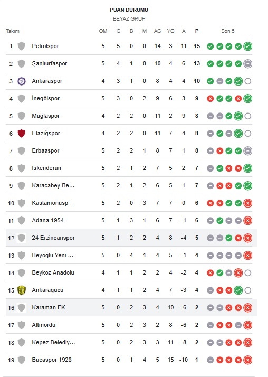Click Bucaspor 1928's latest loss icon
The height and width of the screenshot is (377, 268).
point(247,360)
